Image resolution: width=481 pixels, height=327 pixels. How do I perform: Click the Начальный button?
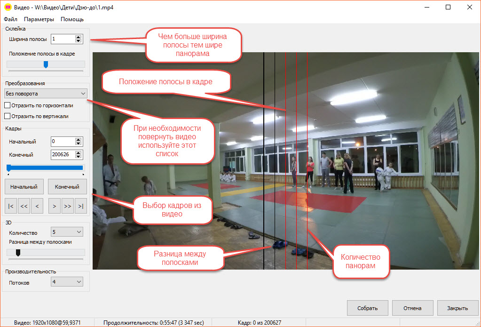tap(24, 187)
